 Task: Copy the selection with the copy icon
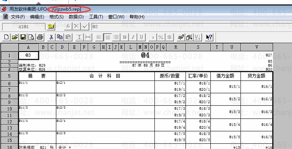(x=60, y=37)
